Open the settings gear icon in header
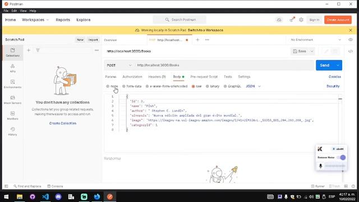 [301, 20]
